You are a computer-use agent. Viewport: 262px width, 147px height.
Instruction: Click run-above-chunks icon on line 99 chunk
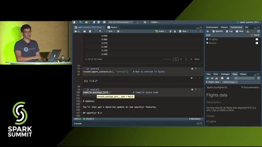coord(196,89)
